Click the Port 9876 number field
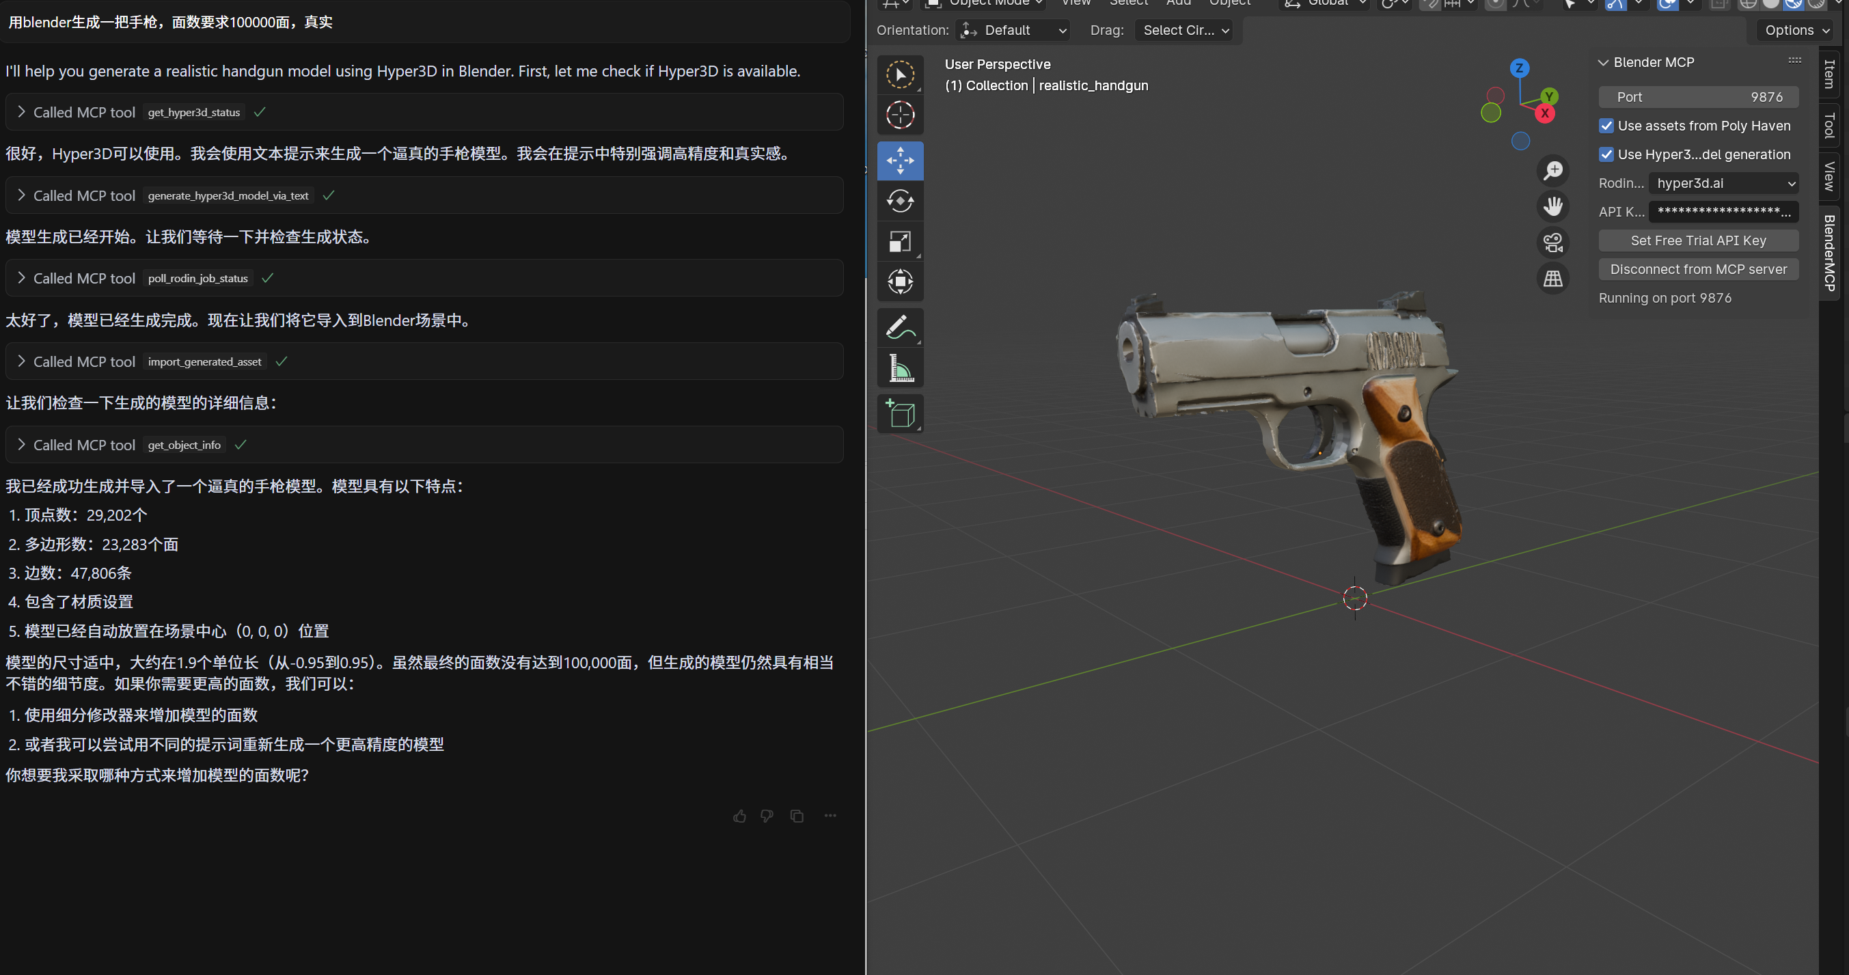Image resolution: width=1849 pixels, height=975 pixels. [1697, 98]
